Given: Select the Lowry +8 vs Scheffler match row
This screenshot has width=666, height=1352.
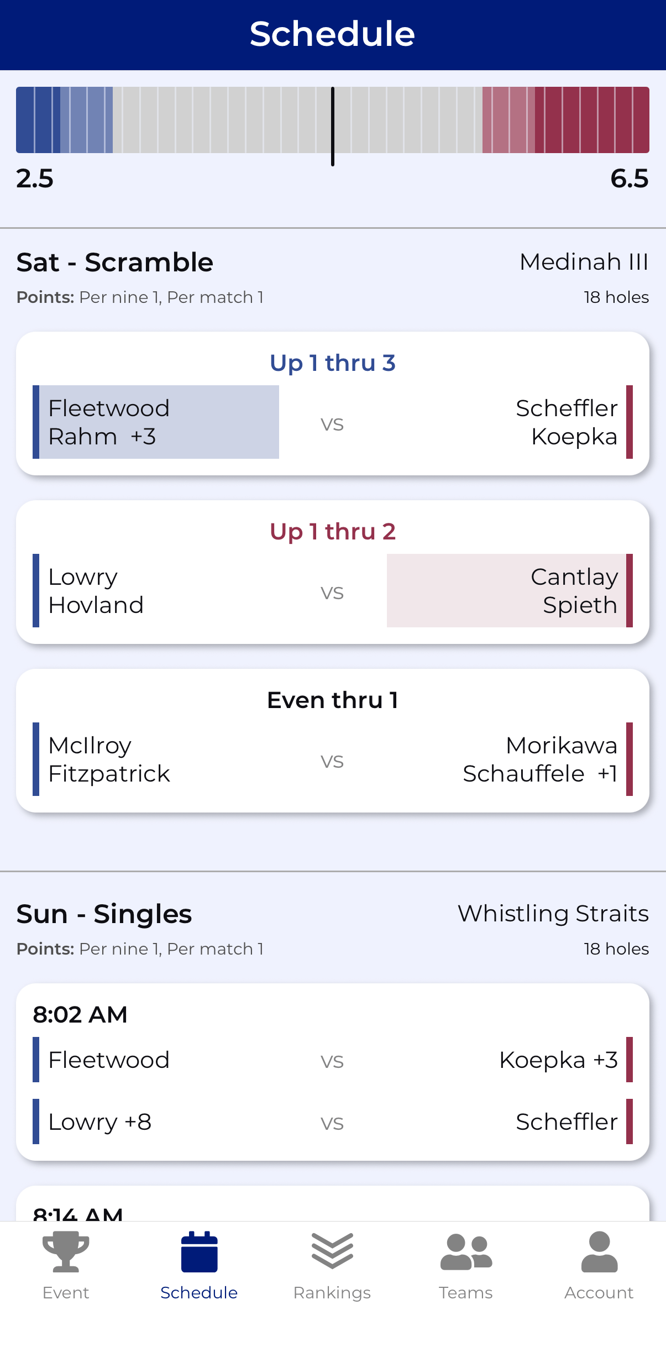Looking at the screenshot, I should pos(333,1122).
